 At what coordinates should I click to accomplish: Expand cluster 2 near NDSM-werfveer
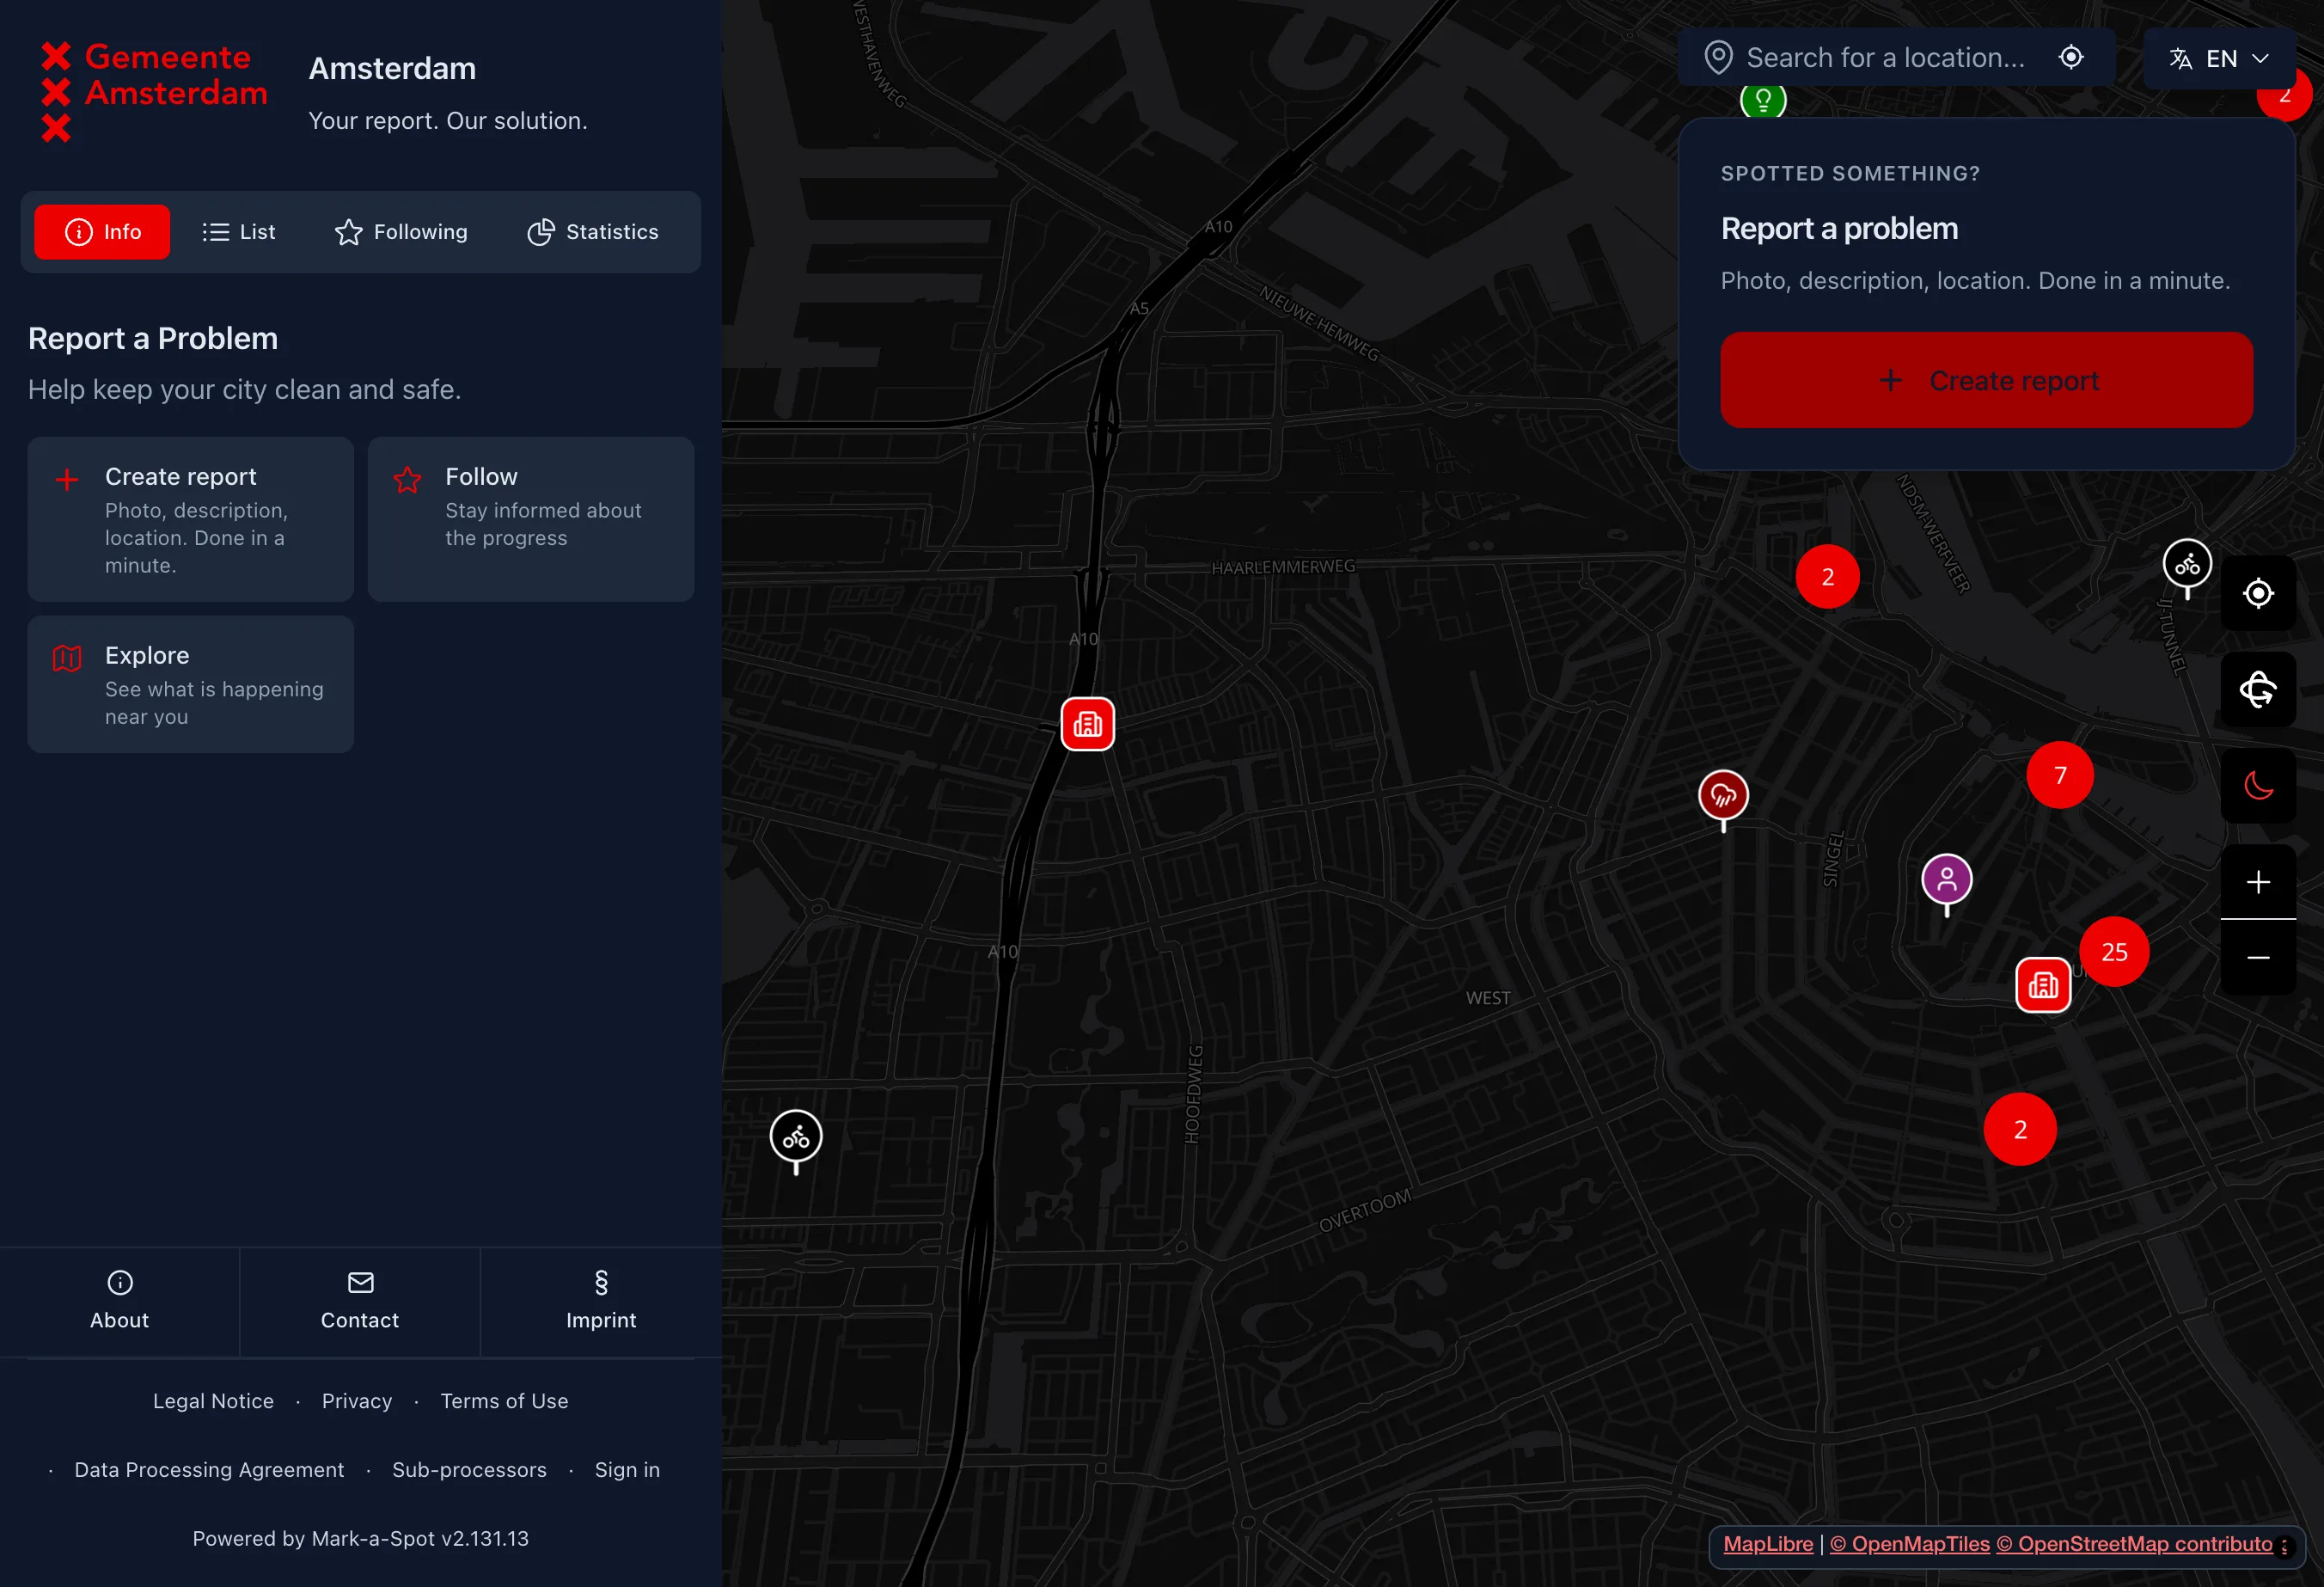[1827, 577]
